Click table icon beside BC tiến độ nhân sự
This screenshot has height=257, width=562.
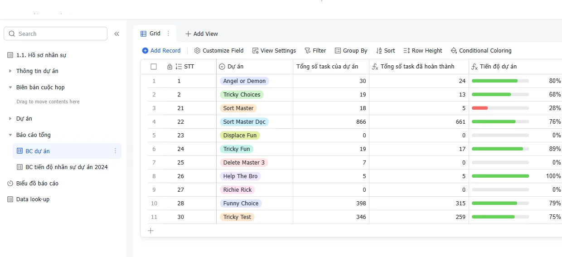point(19,167)
